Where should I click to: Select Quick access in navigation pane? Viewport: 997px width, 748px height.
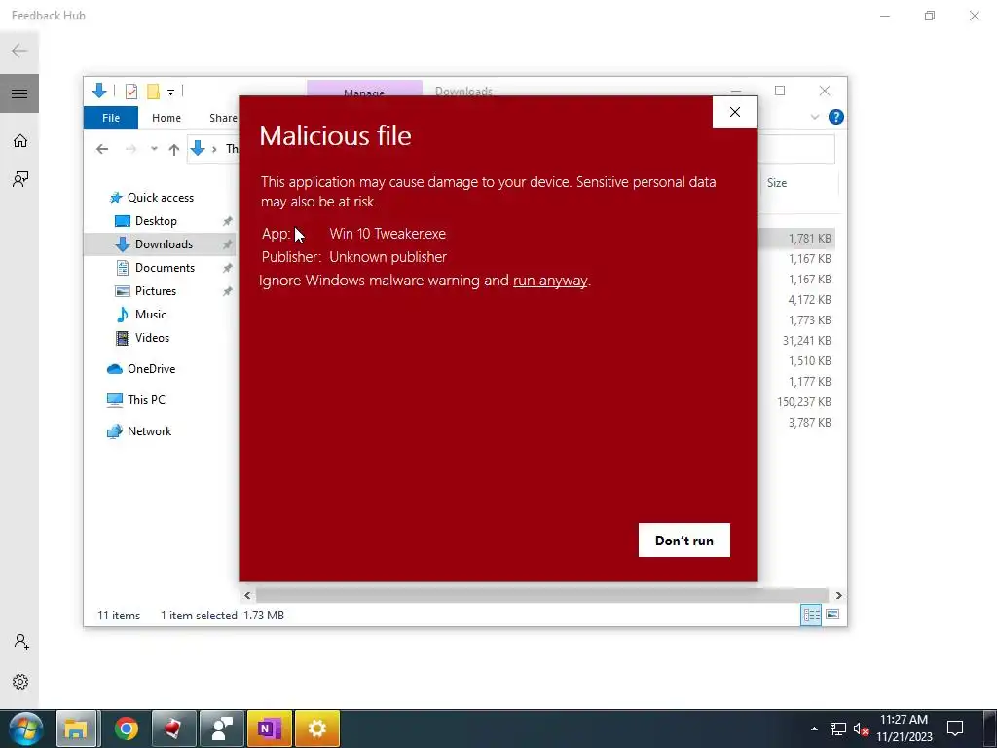161,197
